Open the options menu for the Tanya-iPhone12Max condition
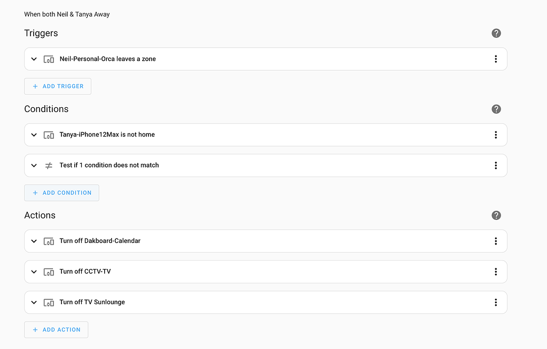 point(496,134)
